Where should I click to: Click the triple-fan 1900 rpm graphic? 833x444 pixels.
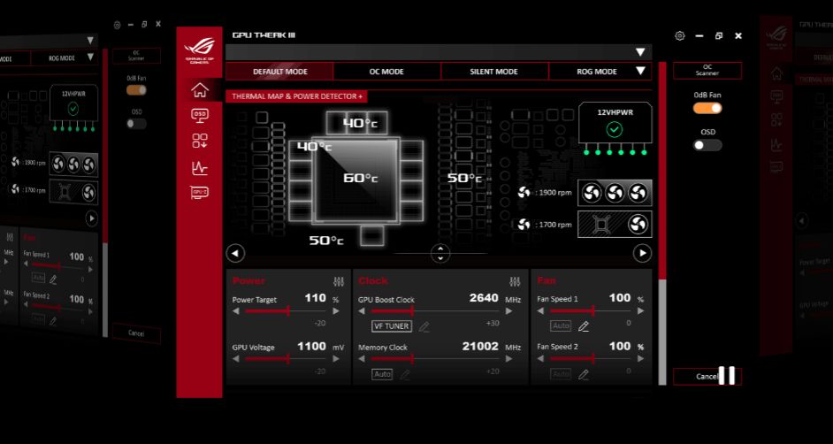[x=615, y=193]
